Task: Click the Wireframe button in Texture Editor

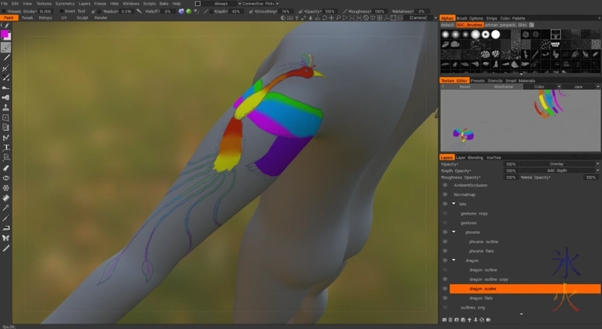Action: tap(503, 87)
